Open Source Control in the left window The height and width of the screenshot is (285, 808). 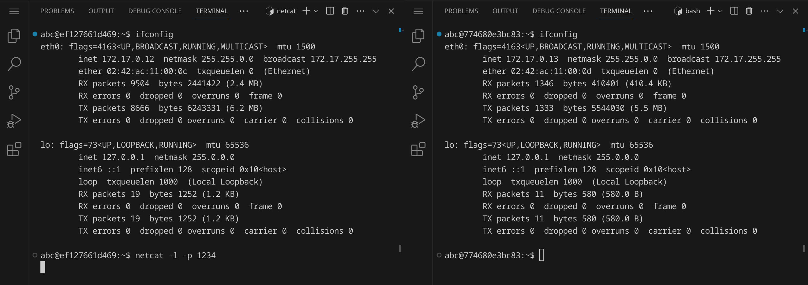tap(14, 92)
